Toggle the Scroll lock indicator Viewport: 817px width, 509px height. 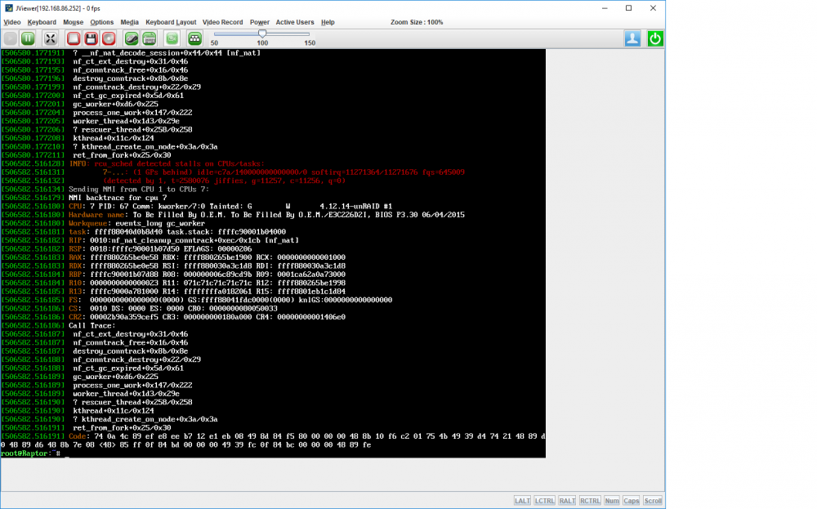(x=653, y=501)
